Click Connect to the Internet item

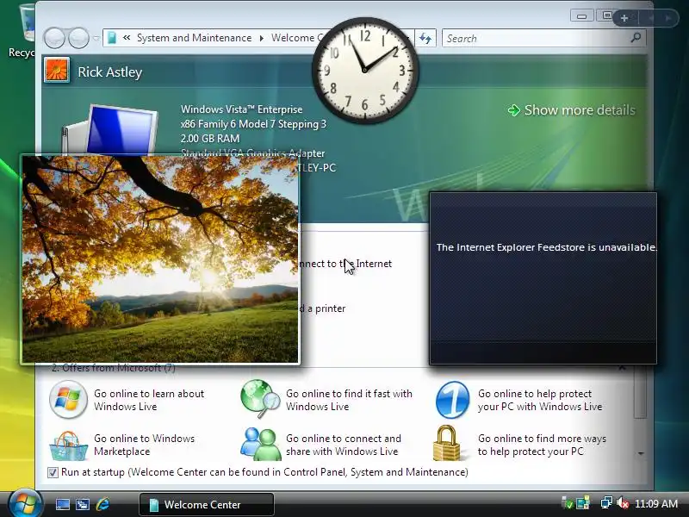[x=345, y=264]
